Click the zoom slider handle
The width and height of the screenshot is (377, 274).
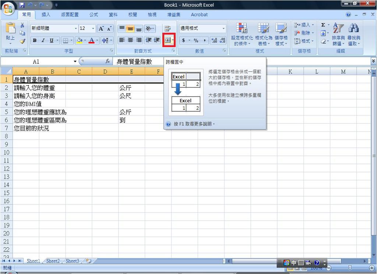click(350, 267)
